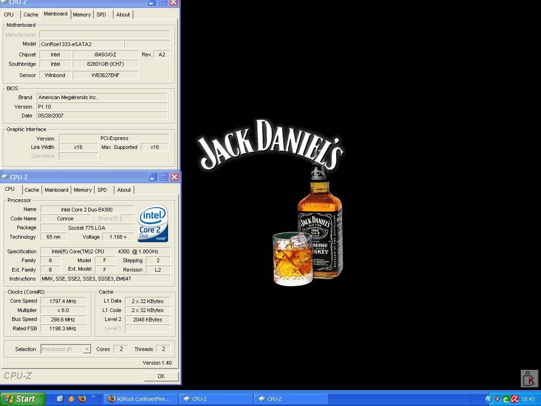The height and width of the screenshot is (406, 541).
Task: Click the Threads count field
Action: point(163,349)
